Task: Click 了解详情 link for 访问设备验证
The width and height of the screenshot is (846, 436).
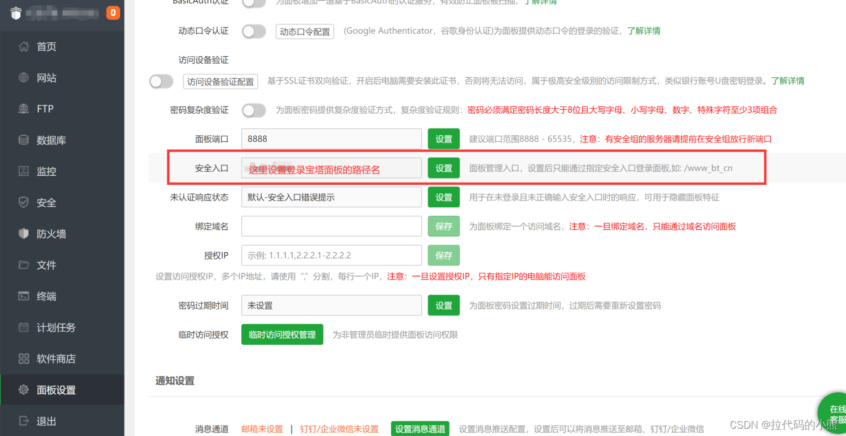Action: click(x=788, y=81)
